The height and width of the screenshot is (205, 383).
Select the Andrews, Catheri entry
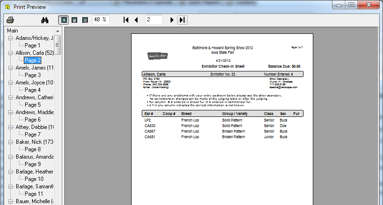click(34, 98)
